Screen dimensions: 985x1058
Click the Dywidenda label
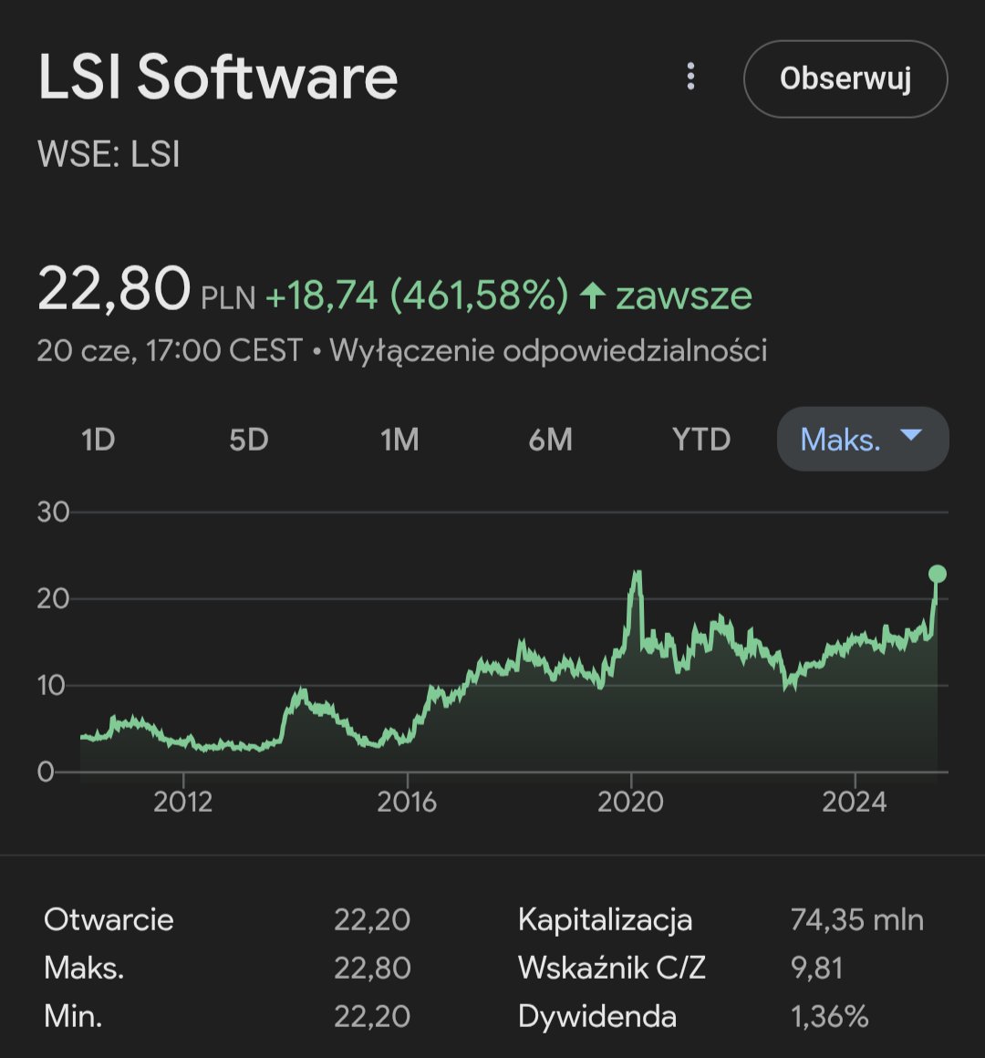[597, 1016]
